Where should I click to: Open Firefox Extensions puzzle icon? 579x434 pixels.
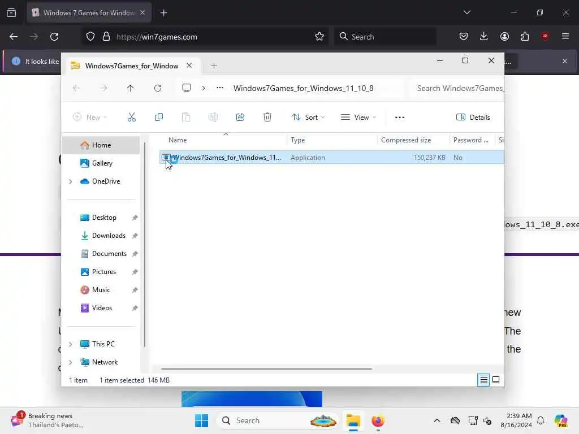click(x=525, y=36)
